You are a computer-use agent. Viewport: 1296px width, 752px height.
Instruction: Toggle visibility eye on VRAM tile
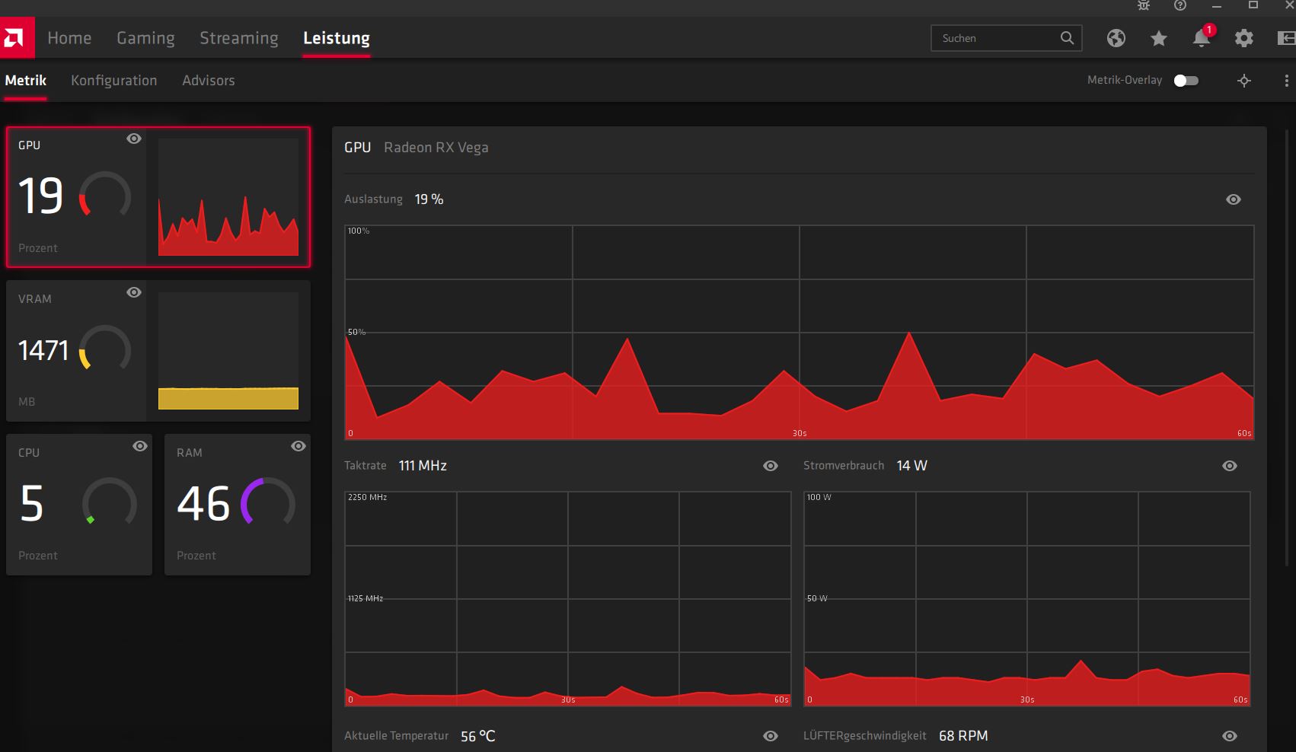point(134,292)
